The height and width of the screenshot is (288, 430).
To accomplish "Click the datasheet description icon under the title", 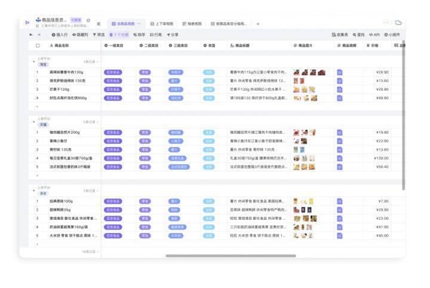I will click(37, 26).
